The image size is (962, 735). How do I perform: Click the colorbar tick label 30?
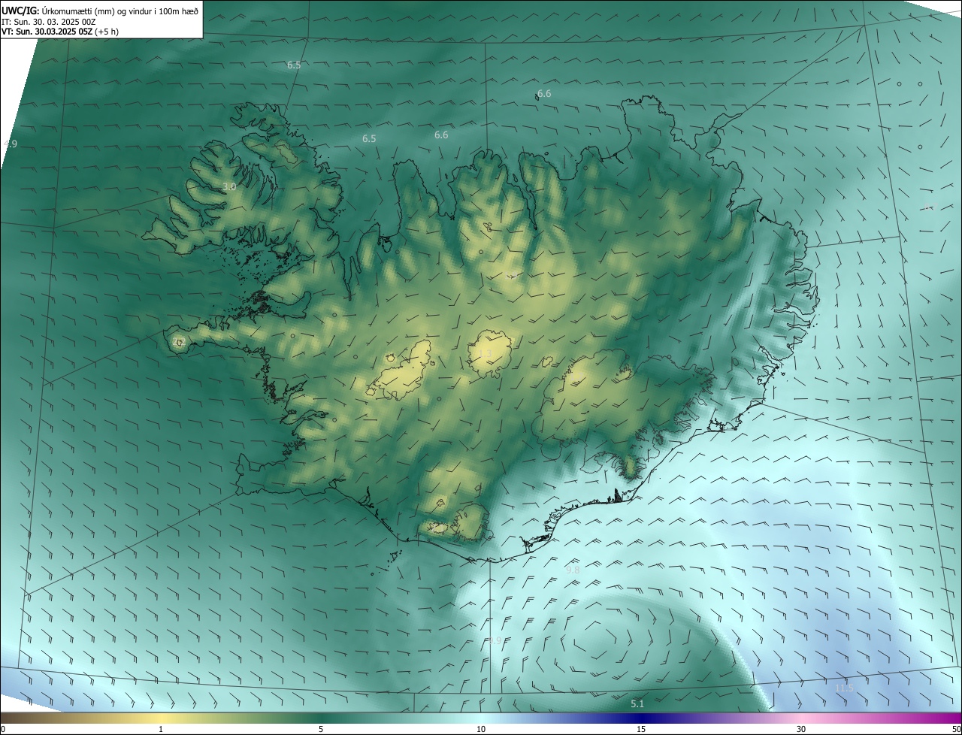pos(801,729)
